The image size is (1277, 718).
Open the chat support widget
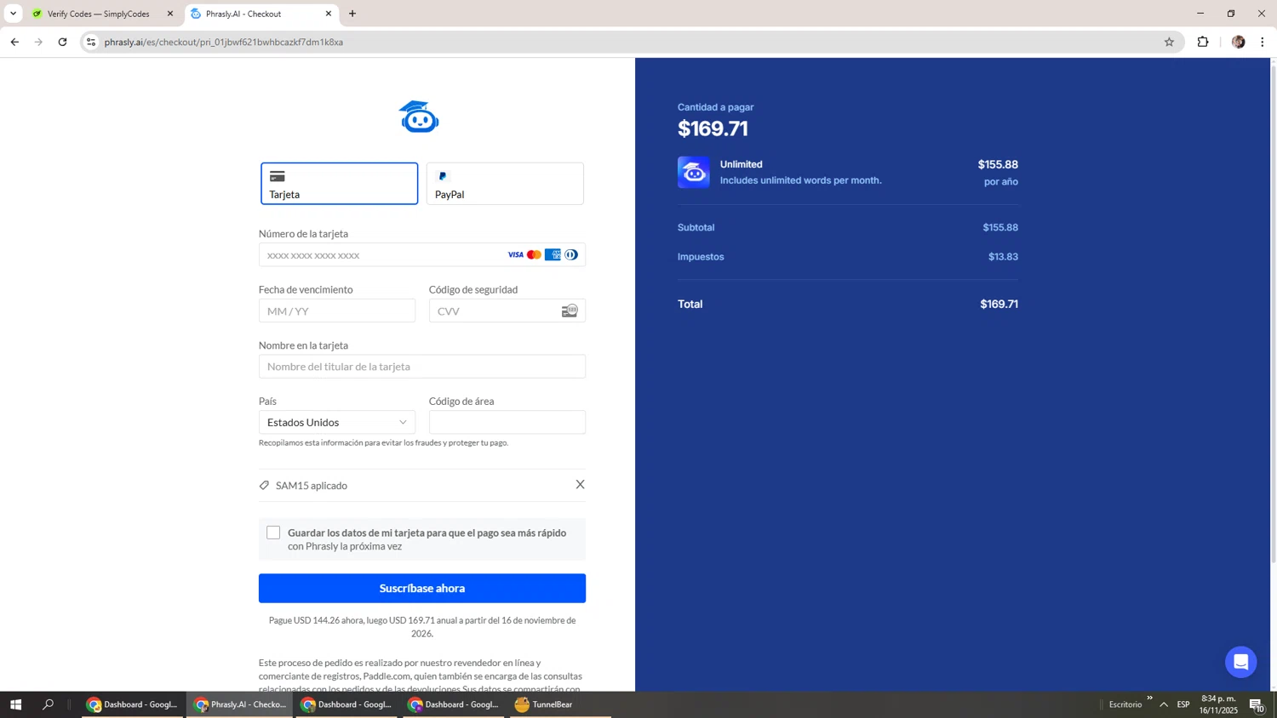point(1240,662)
